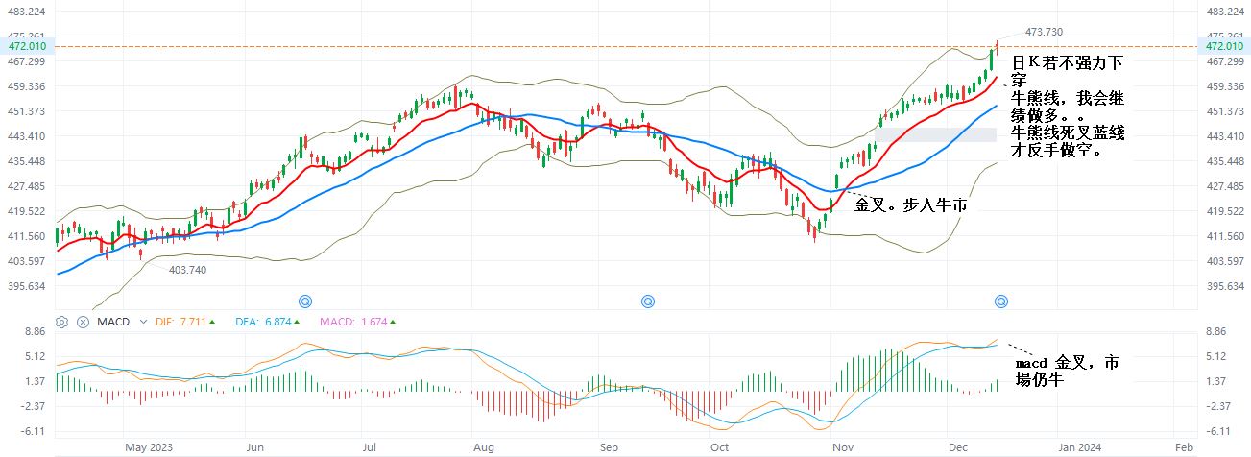
Task: Click the Jan 2024 date label
Action: tap(1079, 447)
